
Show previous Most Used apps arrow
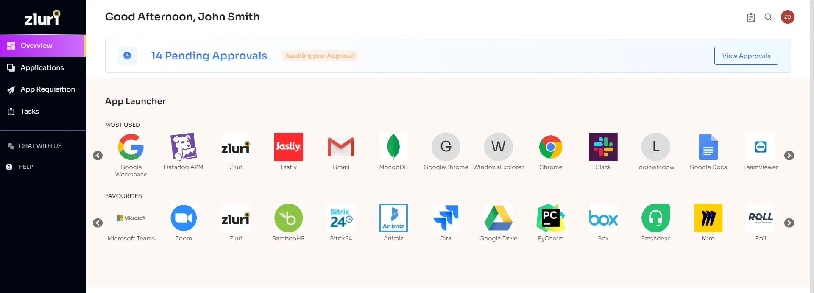click(x=98, y=156)
